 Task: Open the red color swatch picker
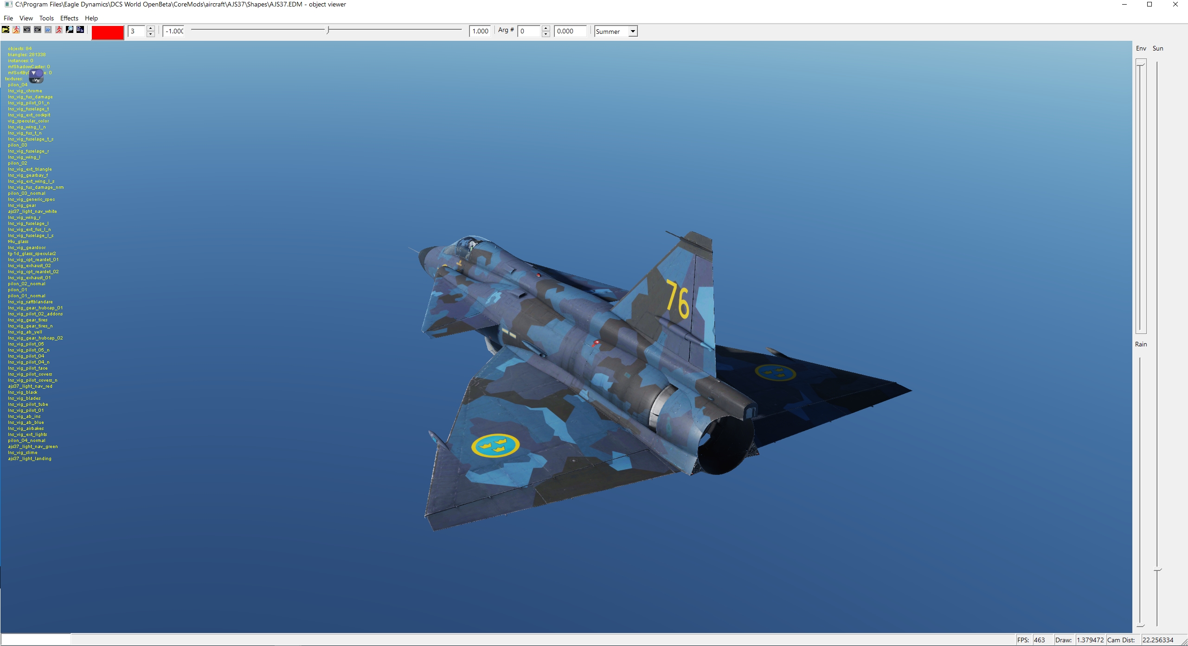pos(108,32)
